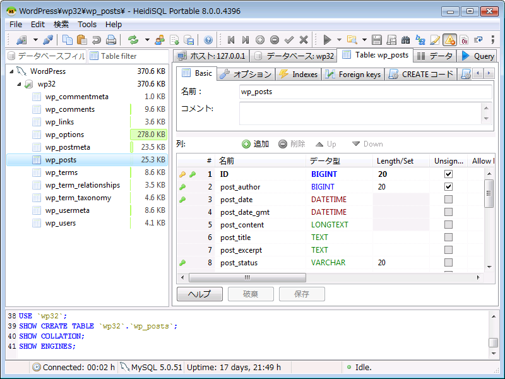Image resolution: width=505 pixels, height=379 pixels.
Task: Uncheck Unsigned for ID column
Action: tap(448, 174)
